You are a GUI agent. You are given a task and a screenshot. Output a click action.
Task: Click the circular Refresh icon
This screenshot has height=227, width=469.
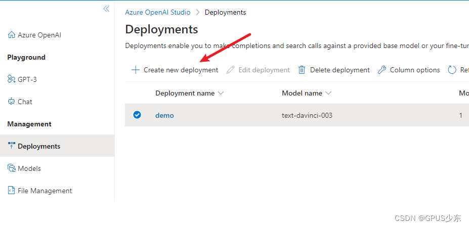(x=452, y=70)
